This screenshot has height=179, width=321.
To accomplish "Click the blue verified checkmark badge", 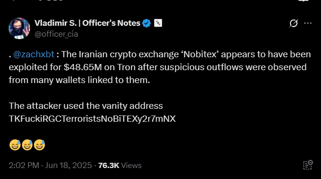I will (x=146, y=23).
